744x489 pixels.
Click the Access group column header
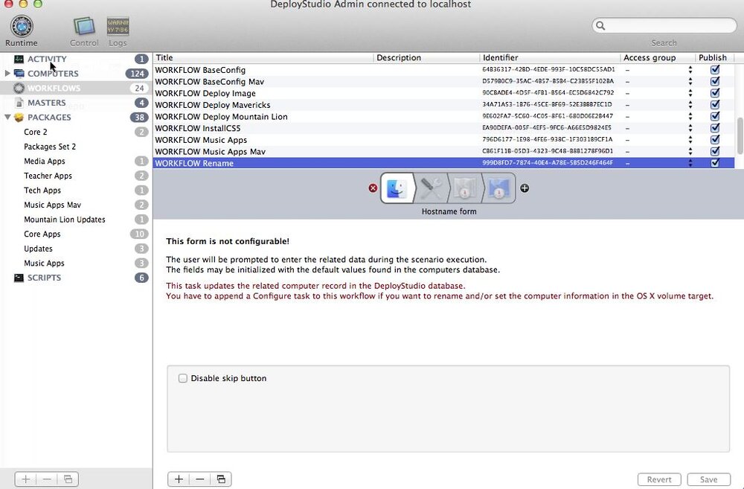[x=658, y=57]
